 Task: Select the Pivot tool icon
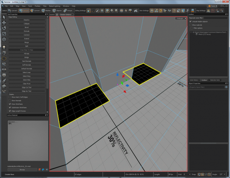4,39
